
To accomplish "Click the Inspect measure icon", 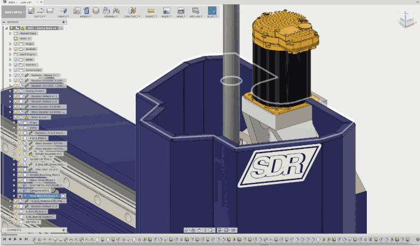I will (151, 10).
